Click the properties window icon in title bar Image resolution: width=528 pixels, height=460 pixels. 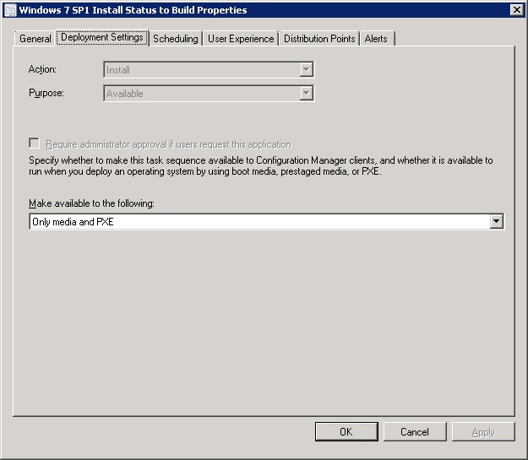10,9
